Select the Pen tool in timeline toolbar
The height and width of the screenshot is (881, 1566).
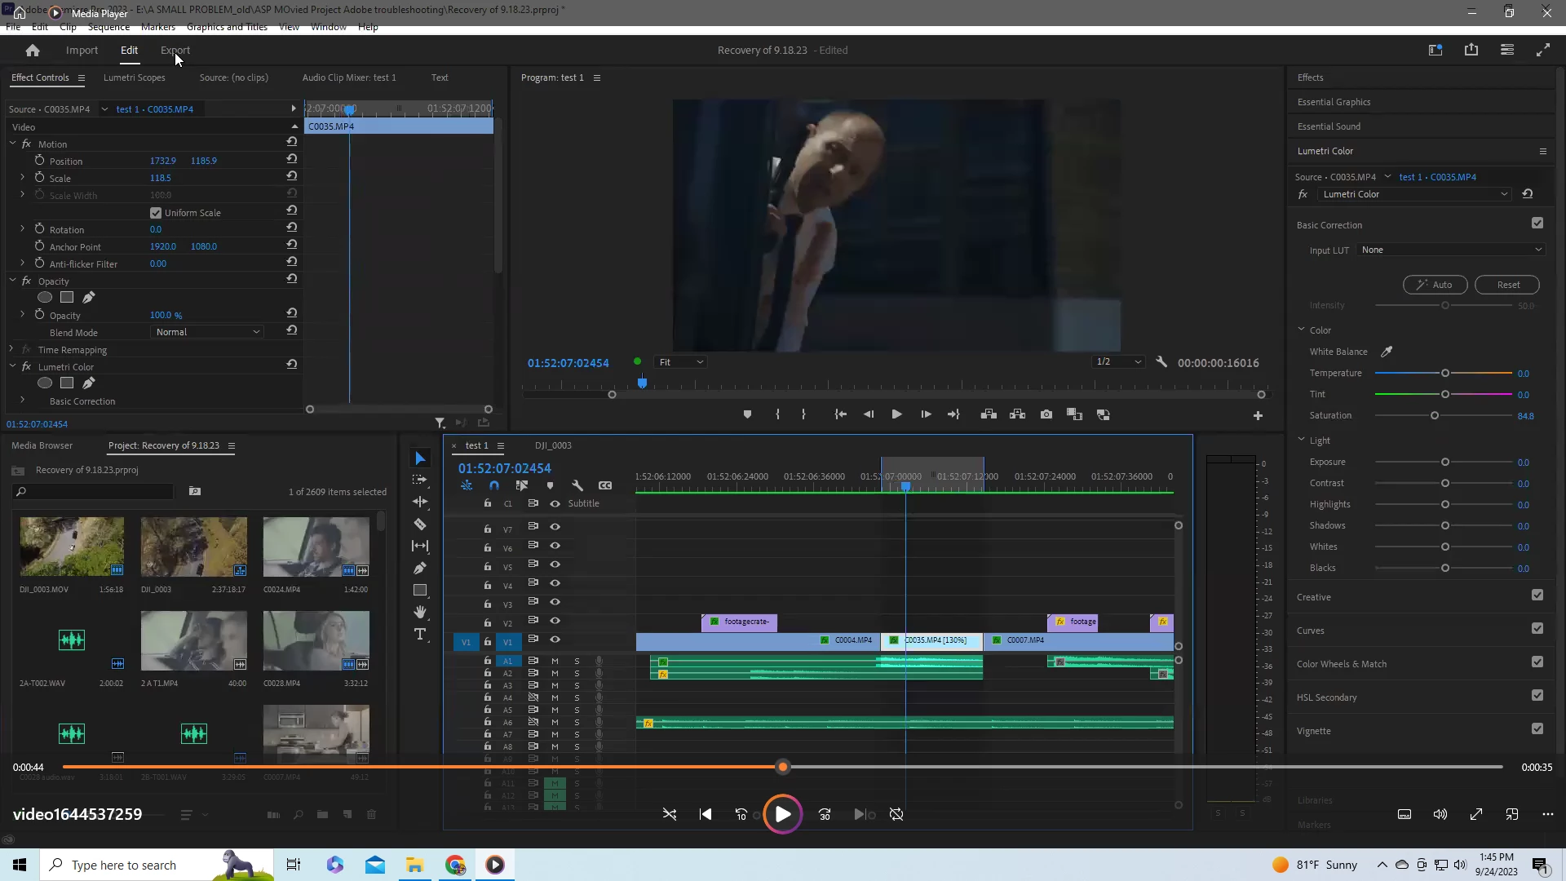[420, 568]
